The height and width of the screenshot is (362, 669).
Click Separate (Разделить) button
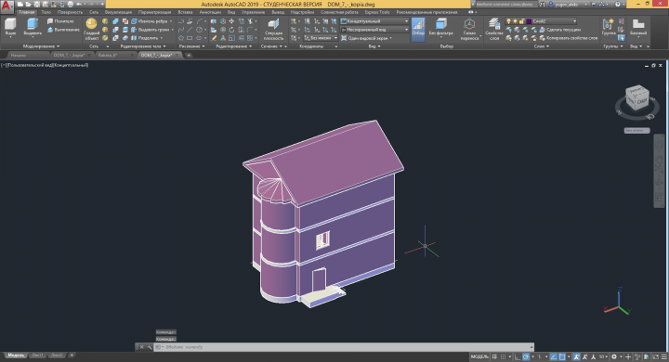pyautogui.click(x=147, y=38)
